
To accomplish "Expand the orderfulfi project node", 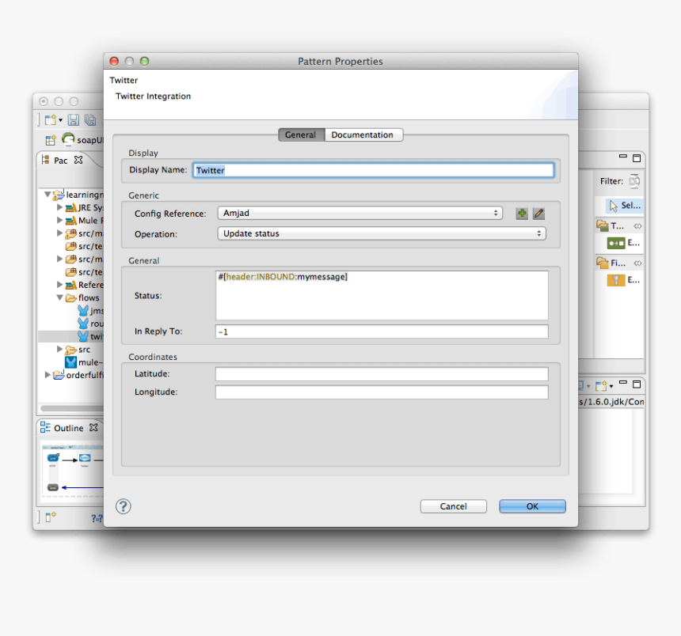I will tap(48, 375).
